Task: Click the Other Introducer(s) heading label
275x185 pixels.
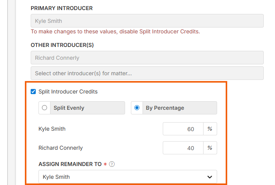Action: tap(62, 45)
